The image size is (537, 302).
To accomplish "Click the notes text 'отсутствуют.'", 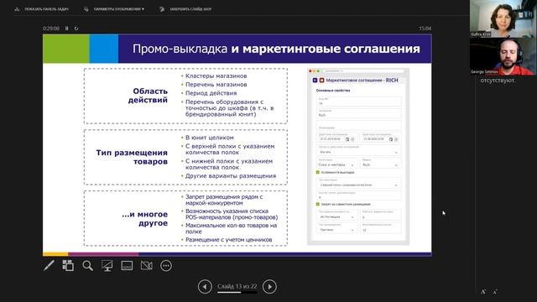I will [x=498, y=81].
